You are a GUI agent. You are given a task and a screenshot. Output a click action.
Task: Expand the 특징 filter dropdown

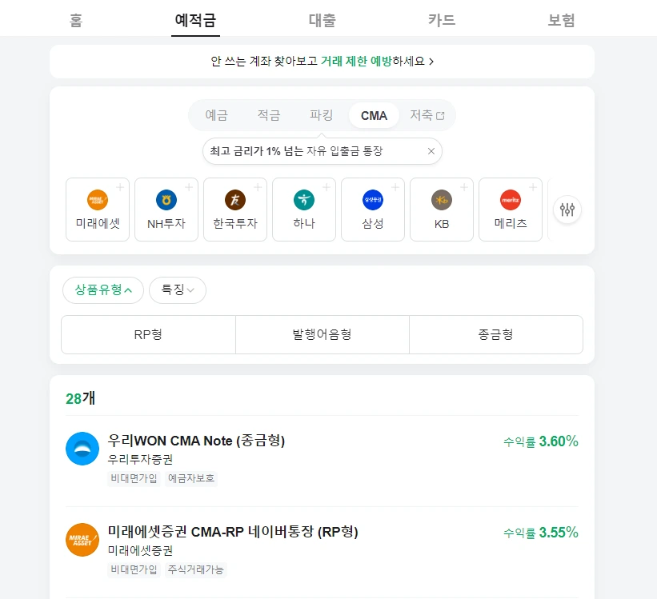click(178, 290)
